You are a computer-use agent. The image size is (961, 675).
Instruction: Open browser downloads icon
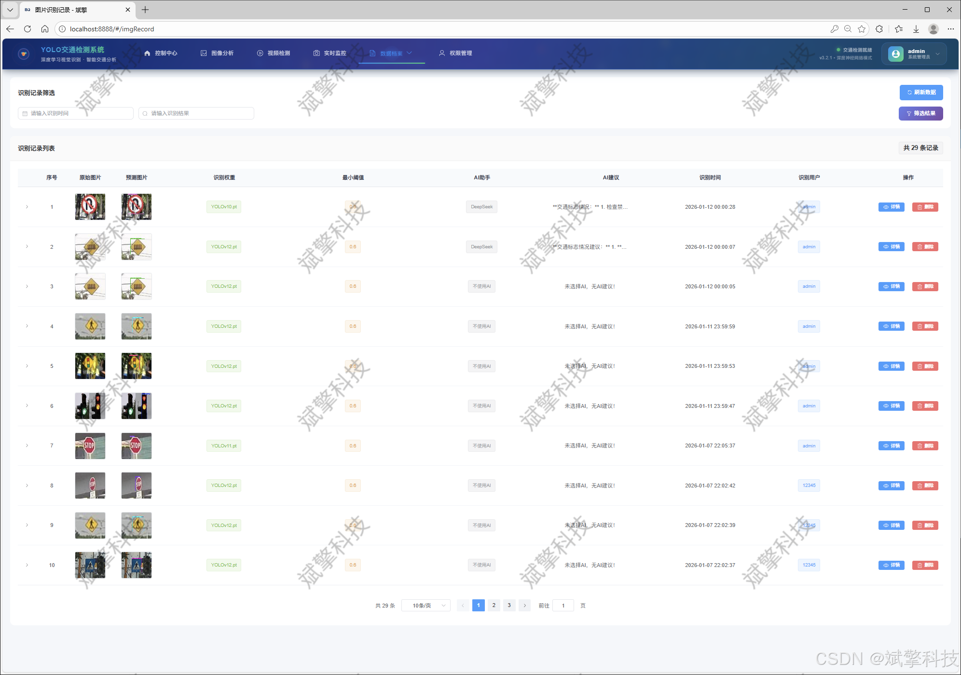pyautogui.click(x=916, y=29)
